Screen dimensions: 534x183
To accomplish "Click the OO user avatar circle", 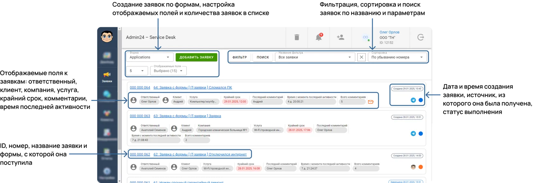I will pos(366,37).
